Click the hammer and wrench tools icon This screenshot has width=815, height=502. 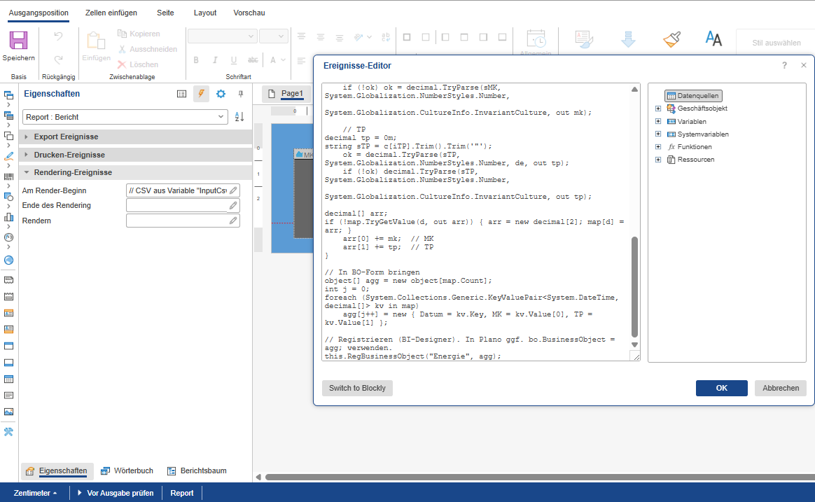pos(9,432)
